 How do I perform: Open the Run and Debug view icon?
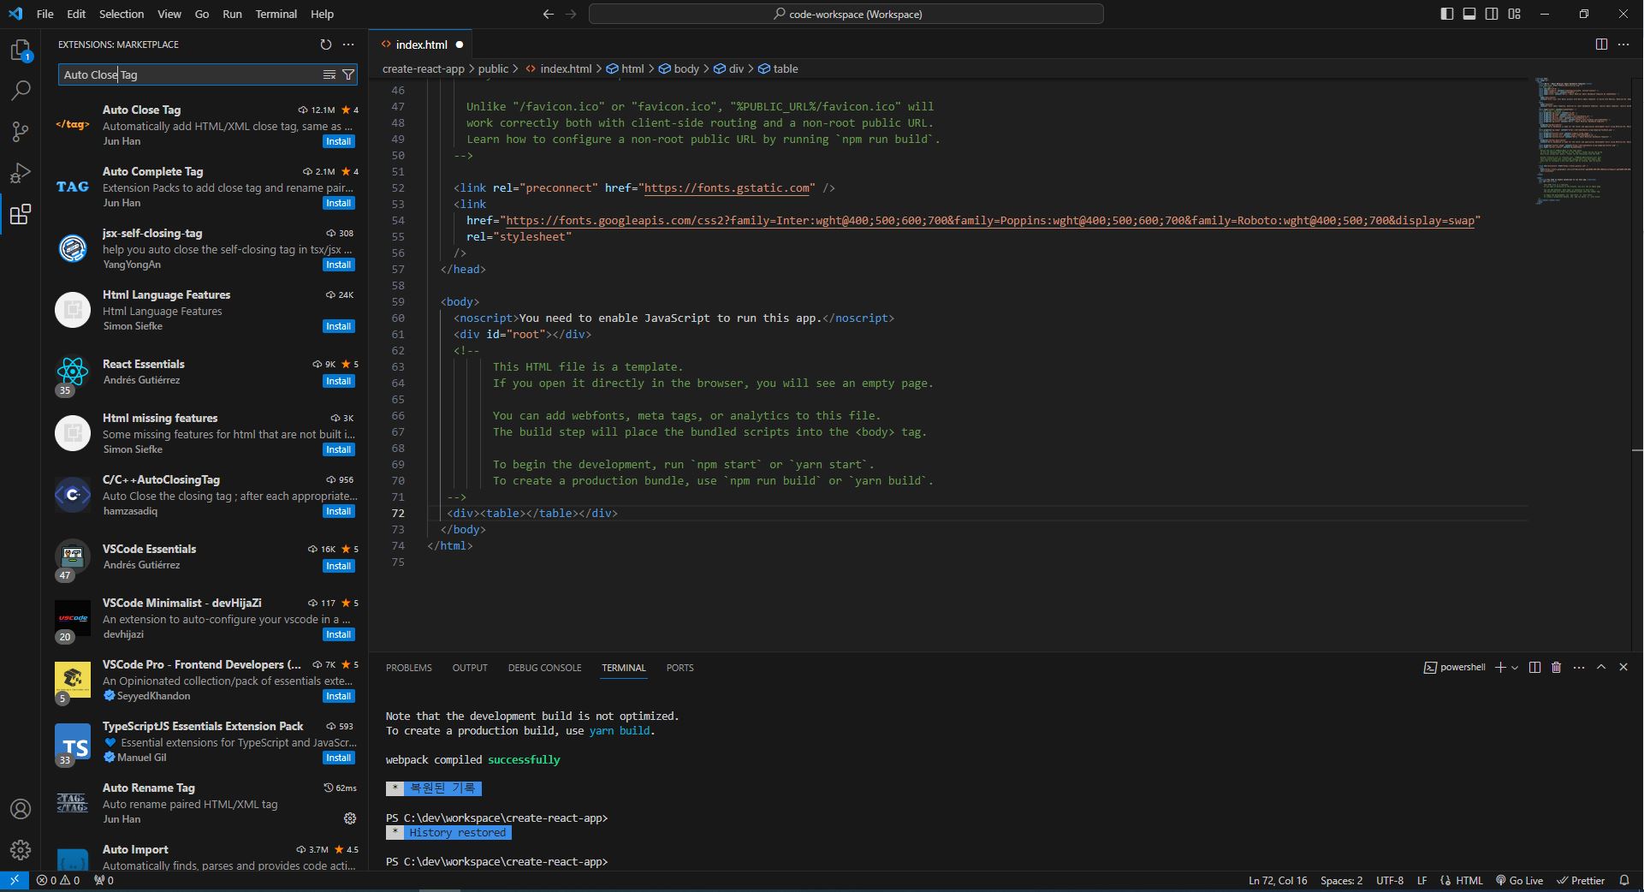(x=21, y=172)
